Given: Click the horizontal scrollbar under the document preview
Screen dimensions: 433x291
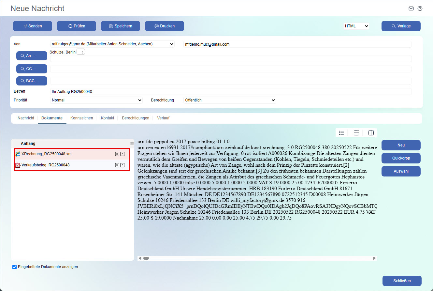Looking at the screenshot, I should pyautogui.click(x=257, y=258).
